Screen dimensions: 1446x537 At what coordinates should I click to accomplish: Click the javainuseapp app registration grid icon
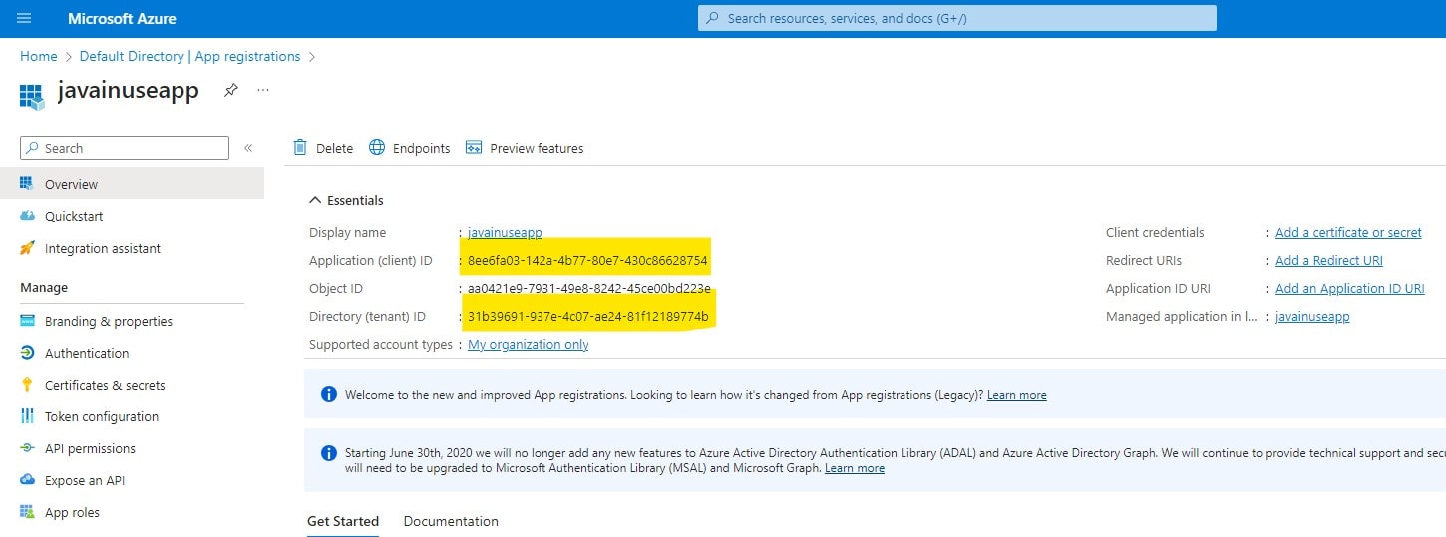32,96
